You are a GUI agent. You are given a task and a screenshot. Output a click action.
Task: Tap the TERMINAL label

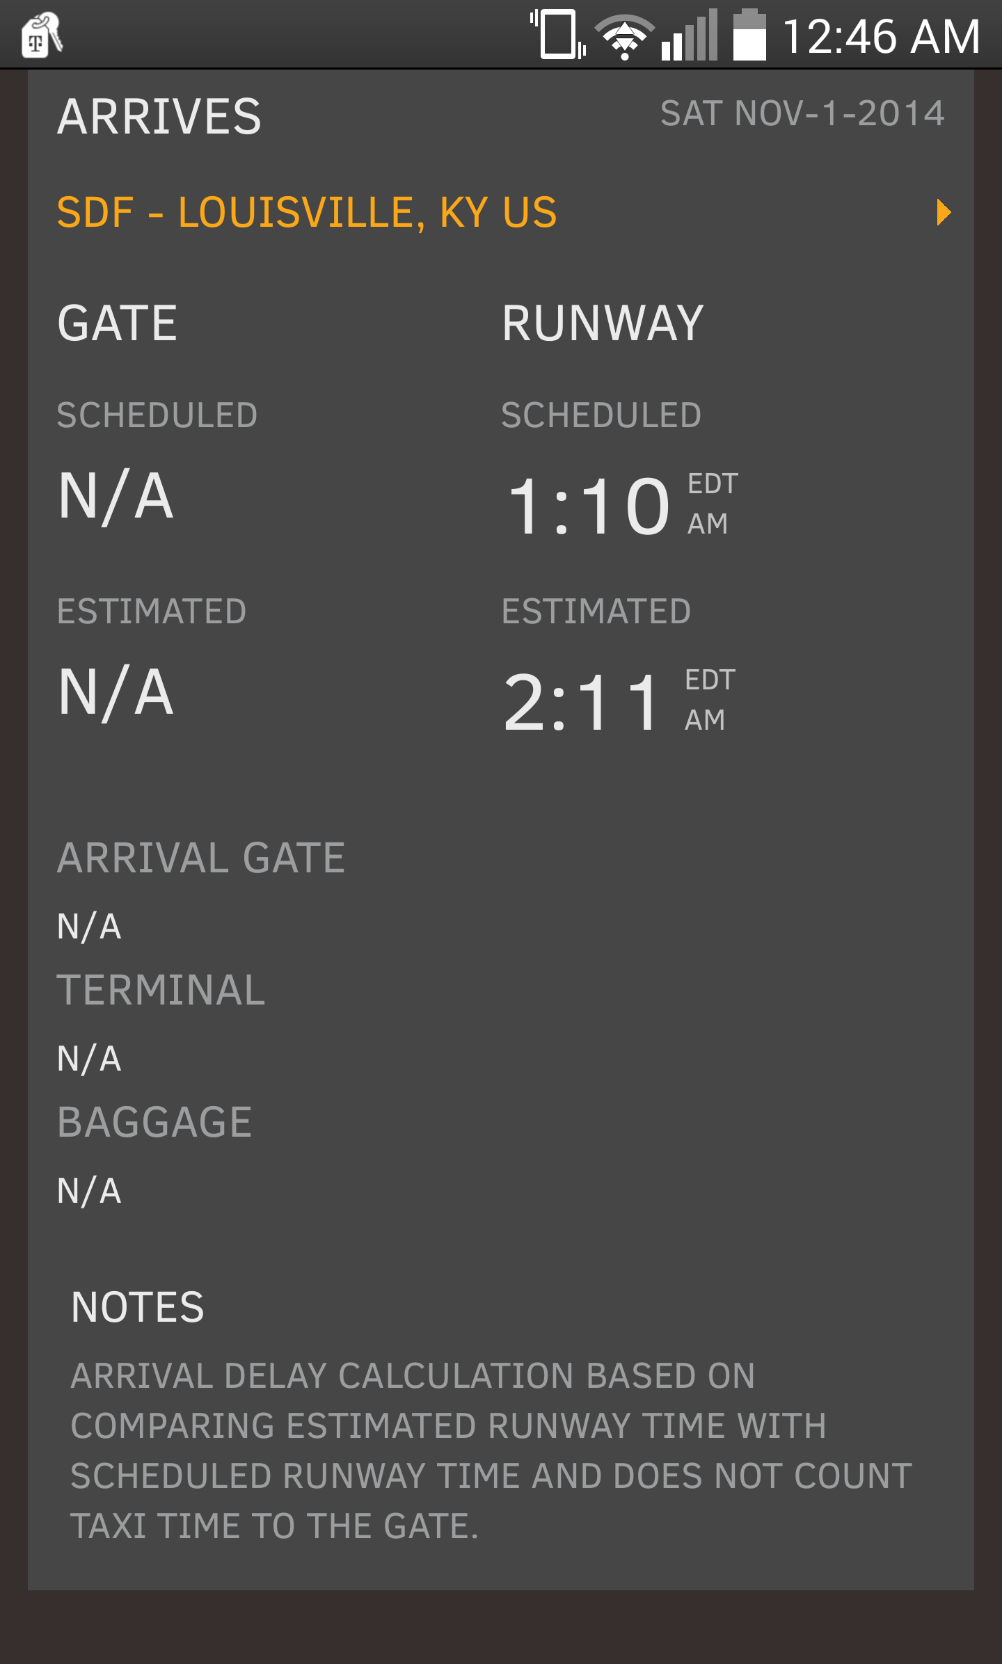(161, 990)
